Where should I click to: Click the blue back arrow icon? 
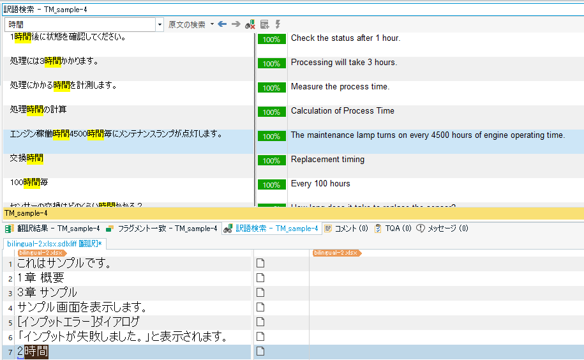(x=222, y=24)
